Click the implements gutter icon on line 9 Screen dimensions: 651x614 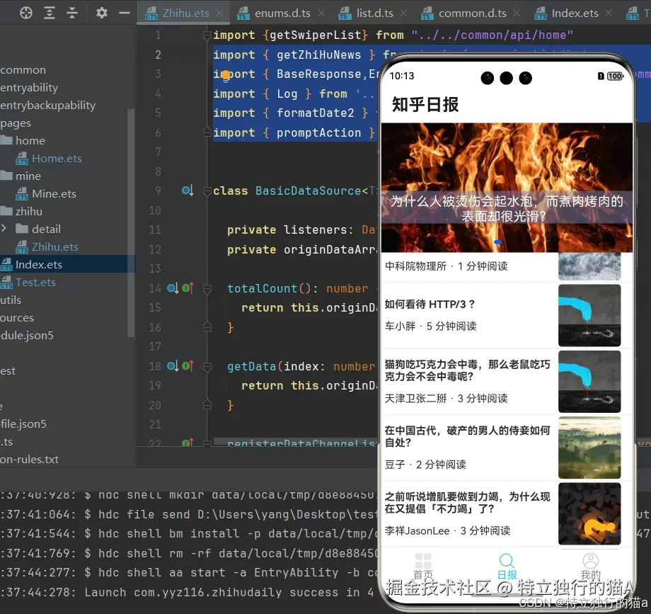188,191
